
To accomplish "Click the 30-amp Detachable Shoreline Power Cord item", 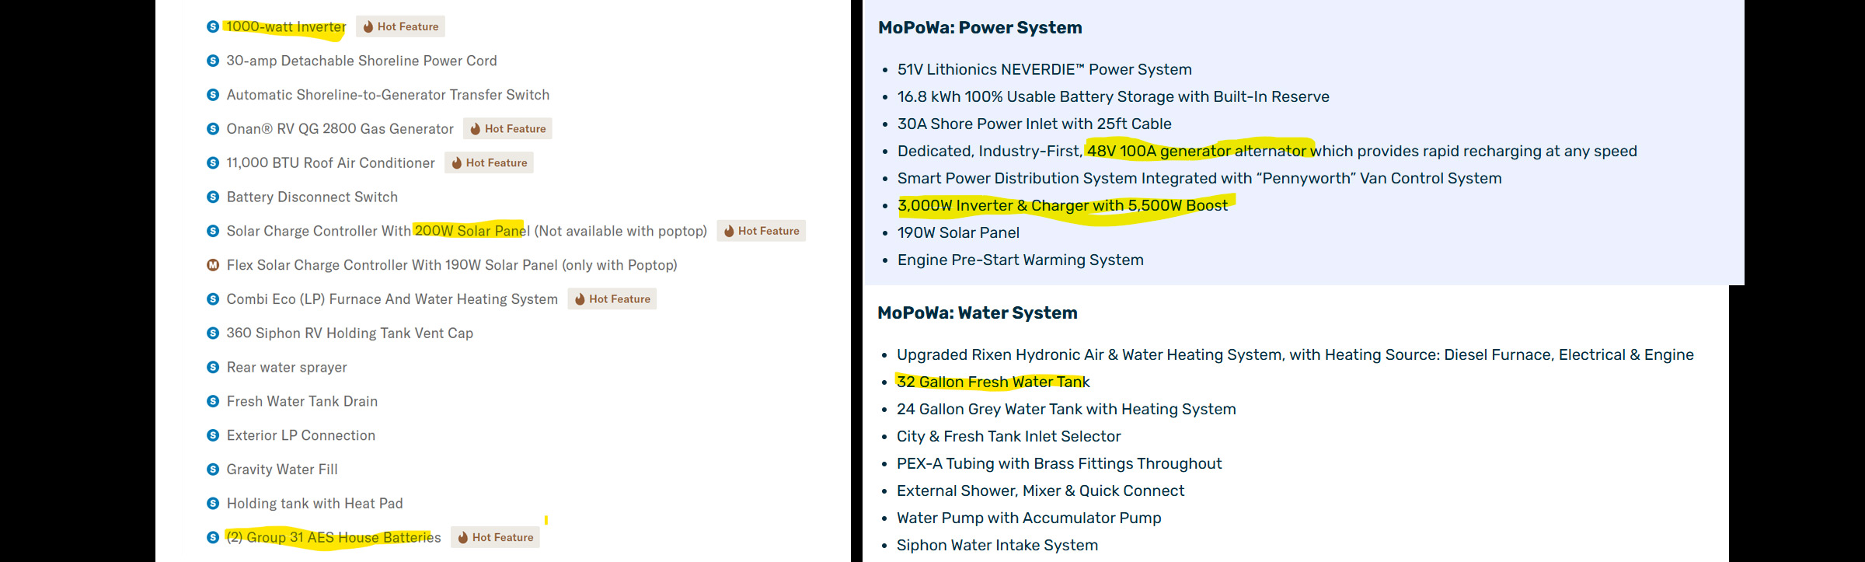I will click(x=361, y=61).
